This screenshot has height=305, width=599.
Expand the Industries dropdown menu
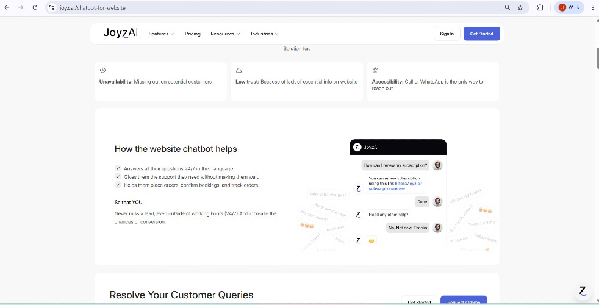[264, 34]
